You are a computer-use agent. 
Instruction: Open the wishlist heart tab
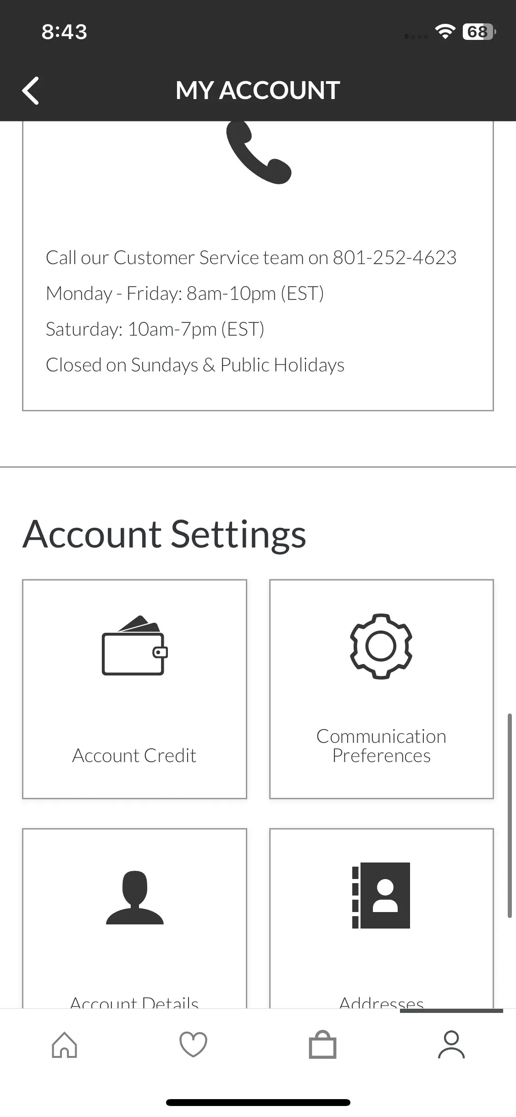(x=193, y=1045)
